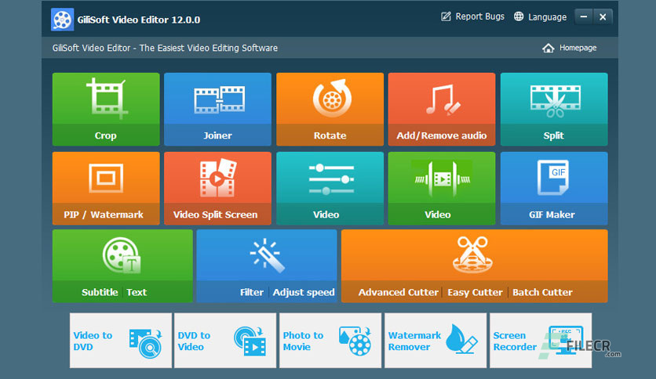Screen dimensions: 656x379
Task: Minimize the GiliSoft Video Editor window
Action: point(584,16)
